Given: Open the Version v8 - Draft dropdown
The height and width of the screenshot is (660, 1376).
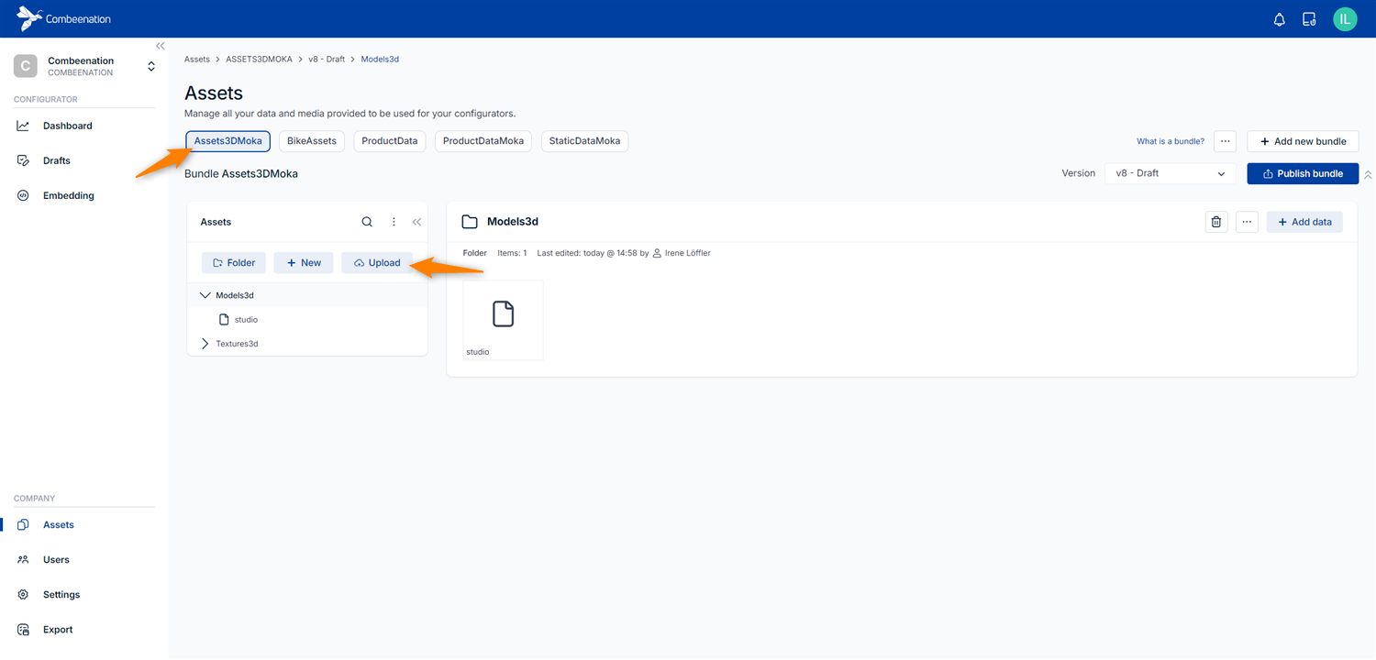Looking at the screenshot, I should pos(1170,173).
